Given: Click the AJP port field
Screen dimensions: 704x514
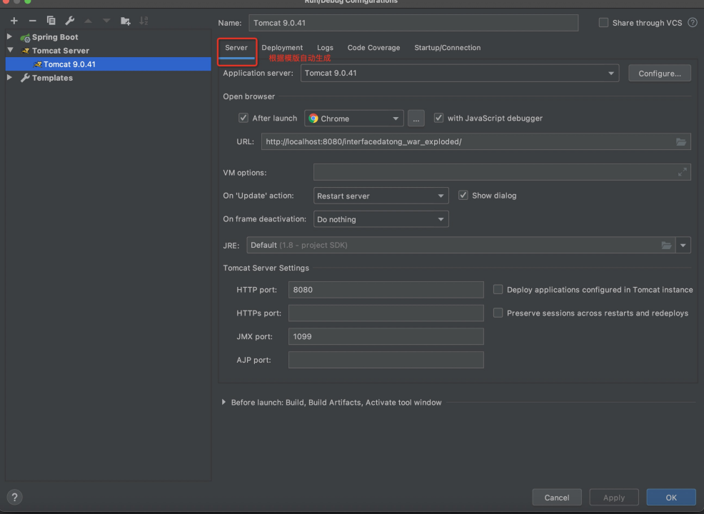Looking at the screenshot, I should [x=386, y=360].
